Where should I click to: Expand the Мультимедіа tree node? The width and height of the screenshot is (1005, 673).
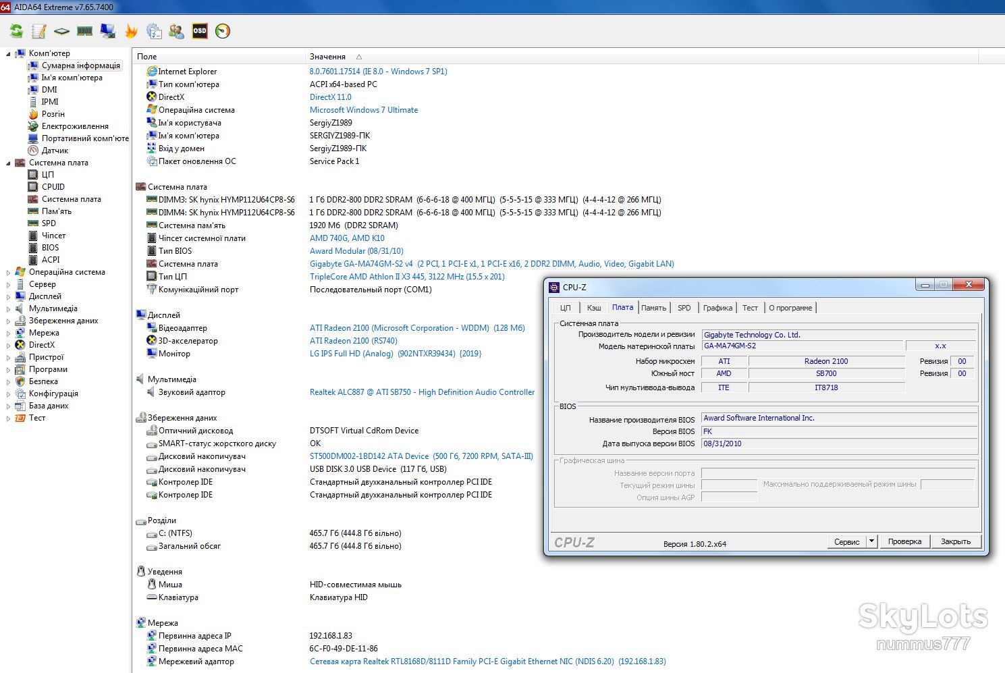pos(8,309)
